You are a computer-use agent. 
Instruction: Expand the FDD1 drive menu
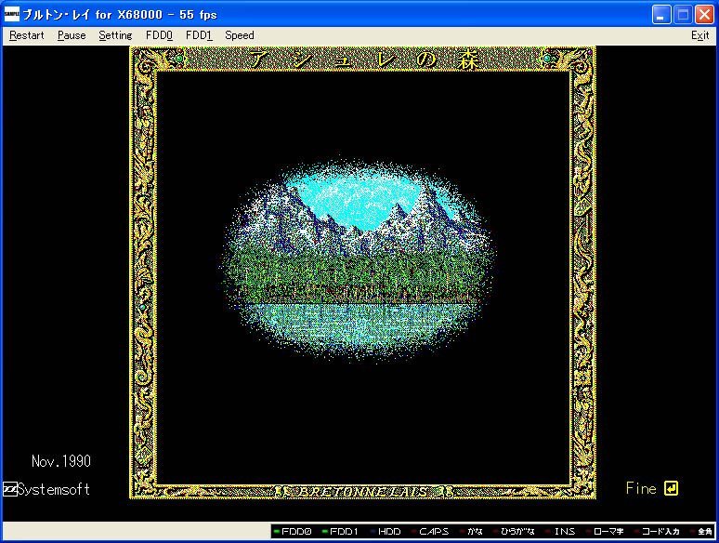tap(199, 35)
